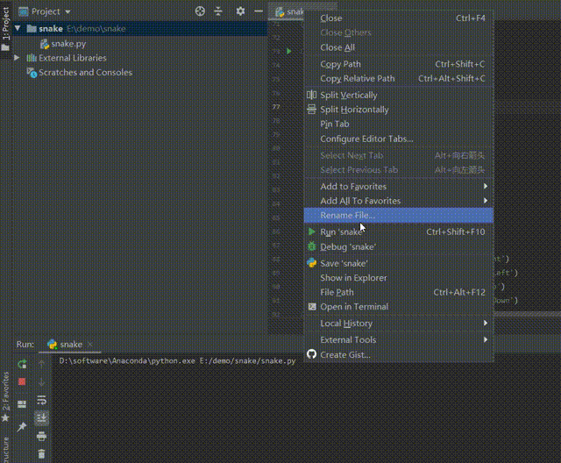Select snake.py in project tree

pyautogui.click(x=68, y=44)
